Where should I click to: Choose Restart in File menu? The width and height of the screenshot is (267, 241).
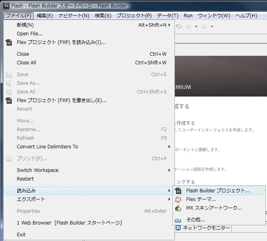click(x=89, y=179)
